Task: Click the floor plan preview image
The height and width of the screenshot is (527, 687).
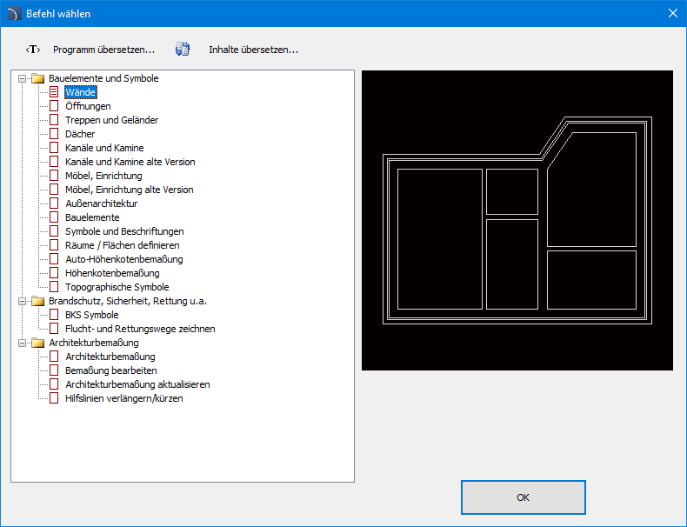Action: [517, 220]
